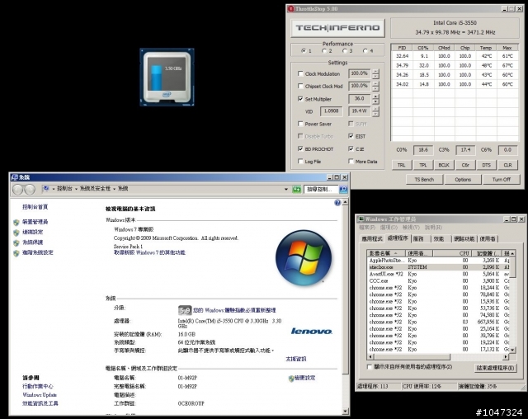Decrease Chipset Clock Mod with down arrow

coord(375,89)
